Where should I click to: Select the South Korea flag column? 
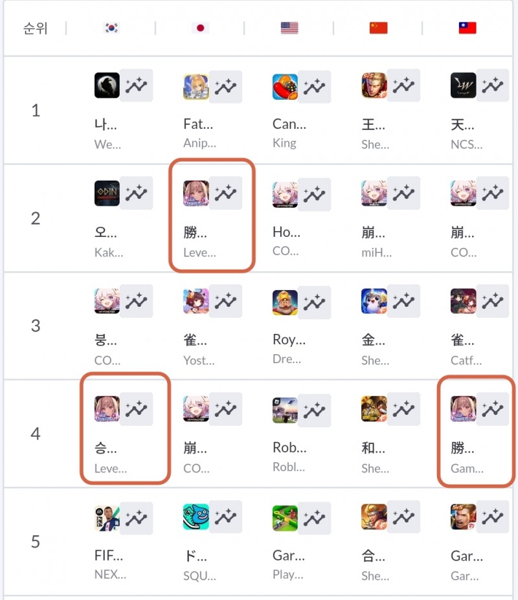point(111,28)
